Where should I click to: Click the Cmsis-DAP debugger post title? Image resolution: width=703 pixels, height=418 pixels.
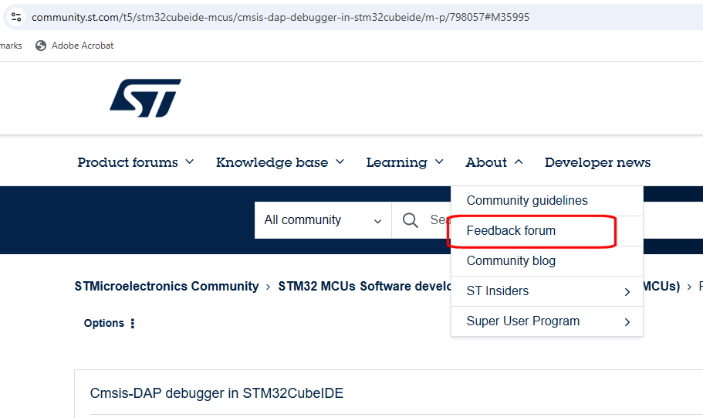[217, 393]
